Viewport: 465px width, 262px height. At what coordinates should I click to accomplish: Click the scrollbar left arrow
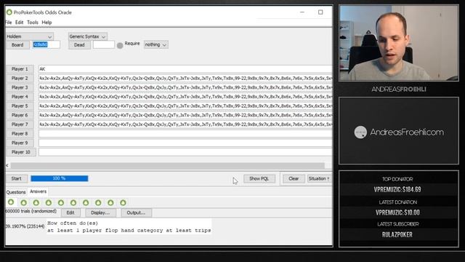tap(7, 165)
